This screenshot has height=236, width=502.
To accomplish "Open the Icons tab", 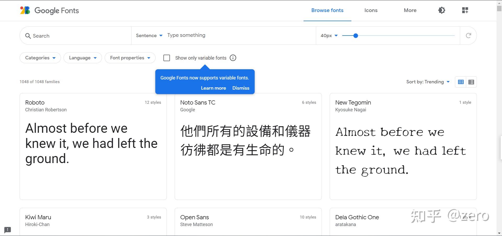I will (x=371, y=10).
